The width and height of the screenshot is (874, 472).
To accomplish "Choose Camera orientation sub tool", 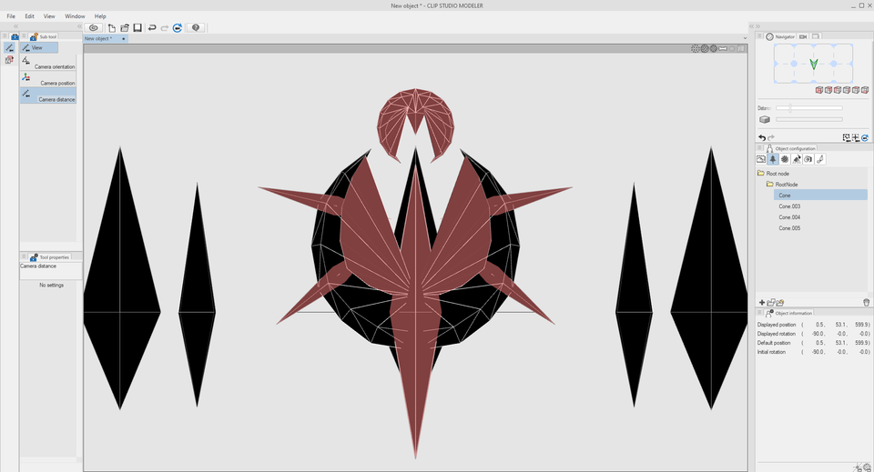I will pyautogui.click(x=48, y=63).
